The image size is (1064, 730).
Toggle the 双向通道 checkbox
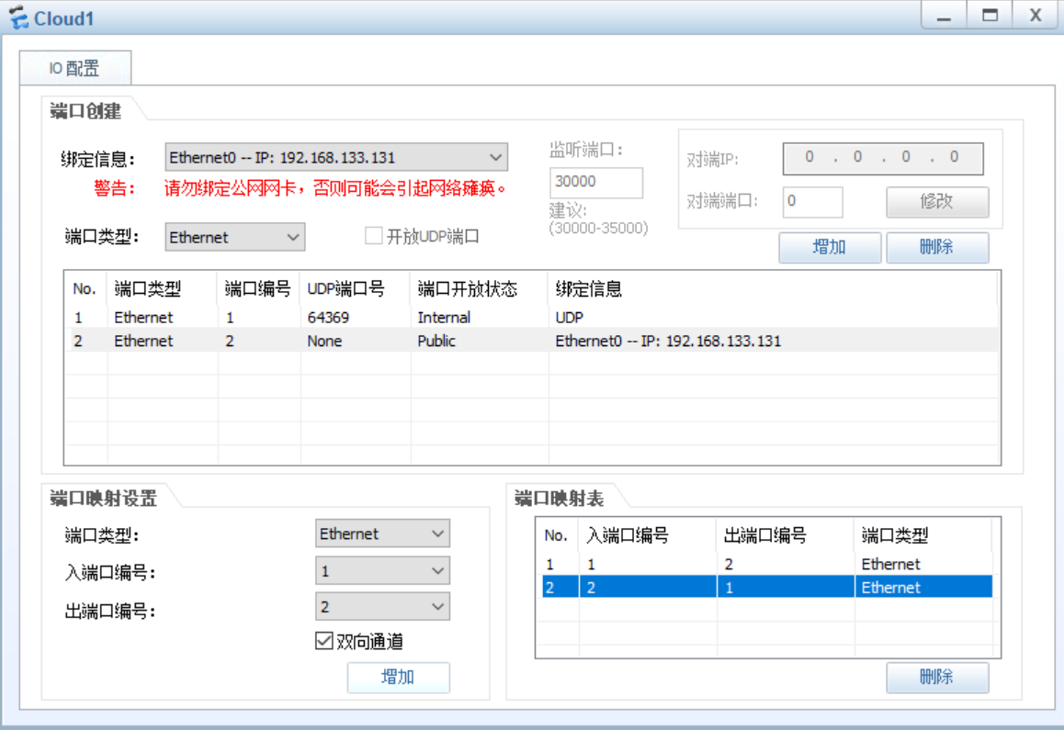click(x=324, y=642)
